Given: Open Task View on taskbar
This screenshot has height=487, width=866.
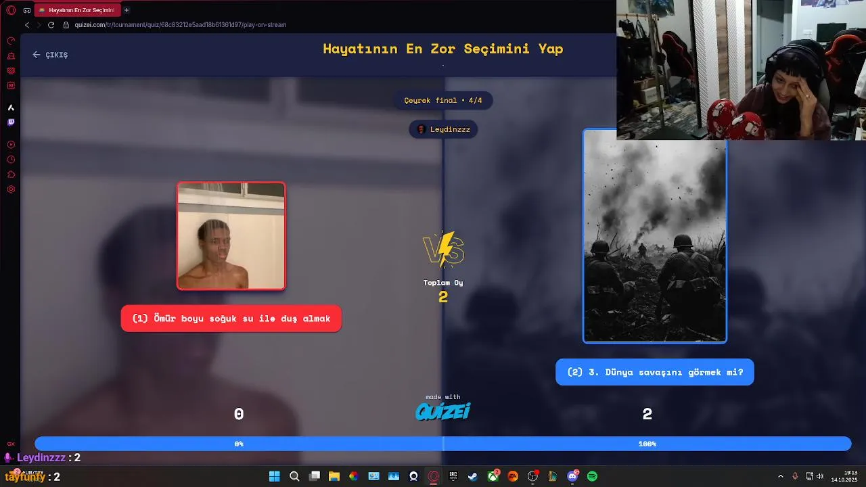Looking at the screenshot, I should pyautogui.click(x=314, y=476).
